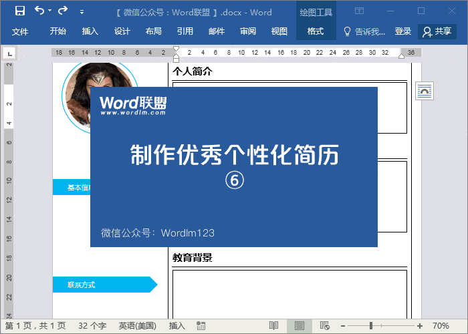Undo the last action
468x334 pixels.
pos(39,11)
